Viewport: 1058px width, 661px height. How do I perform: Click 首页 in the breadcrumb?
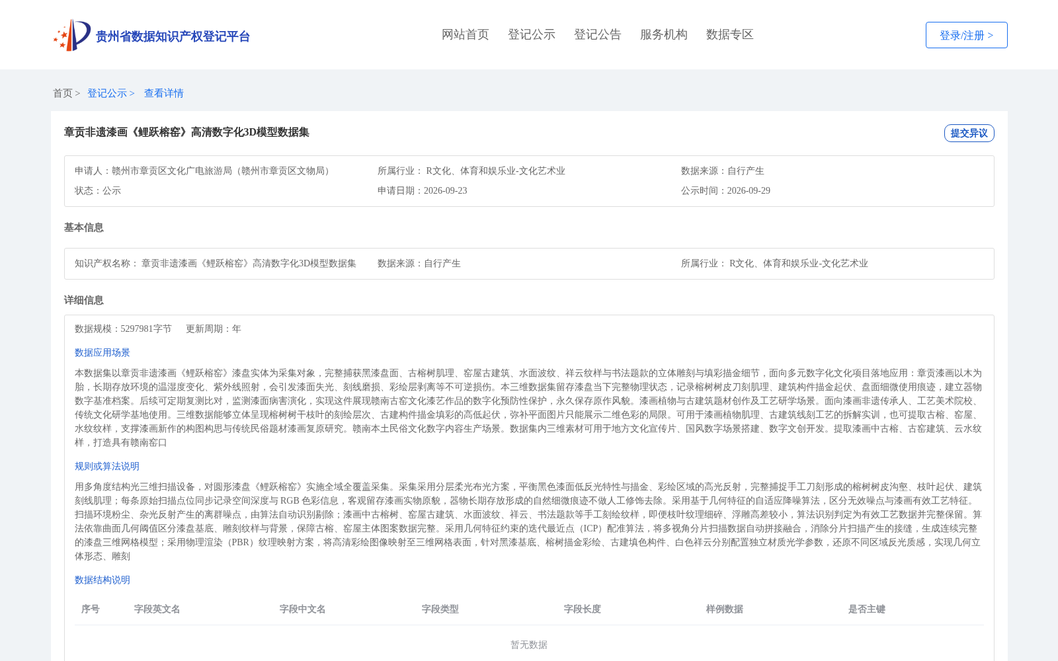pyautogui.click(x=63, y=93)
